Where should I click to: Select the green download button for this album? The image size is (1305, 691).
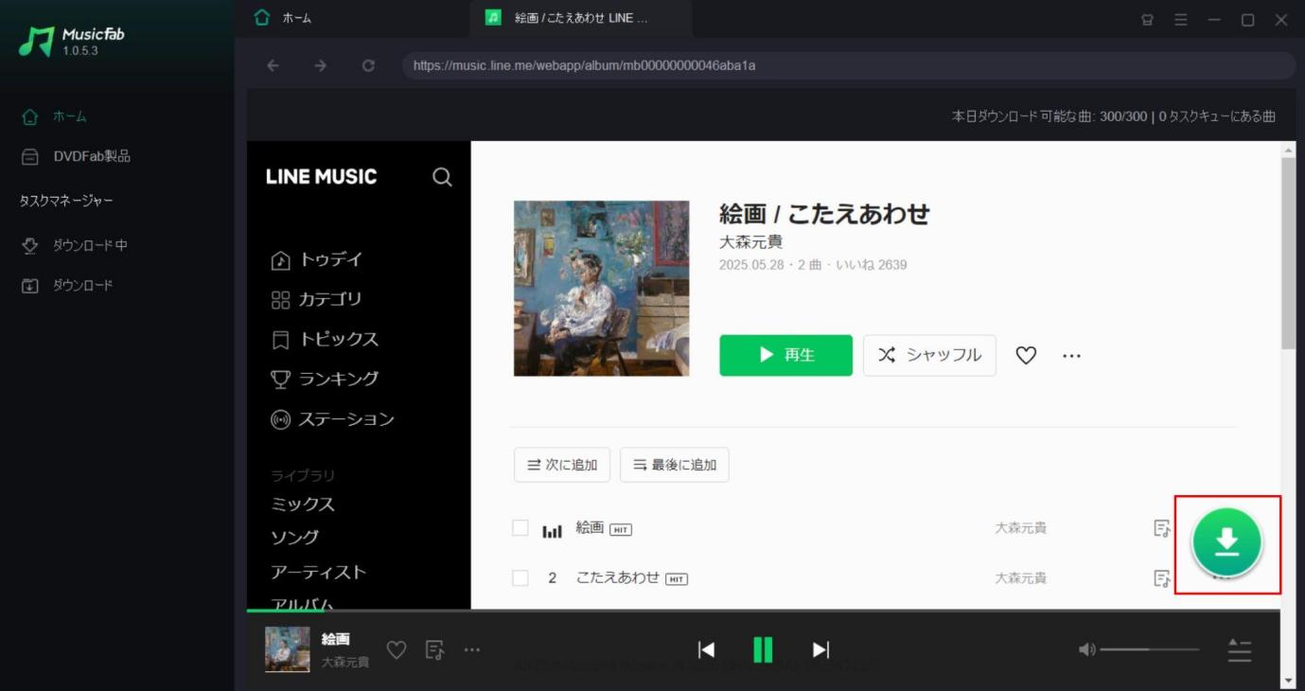click(x=1226, y=543)
